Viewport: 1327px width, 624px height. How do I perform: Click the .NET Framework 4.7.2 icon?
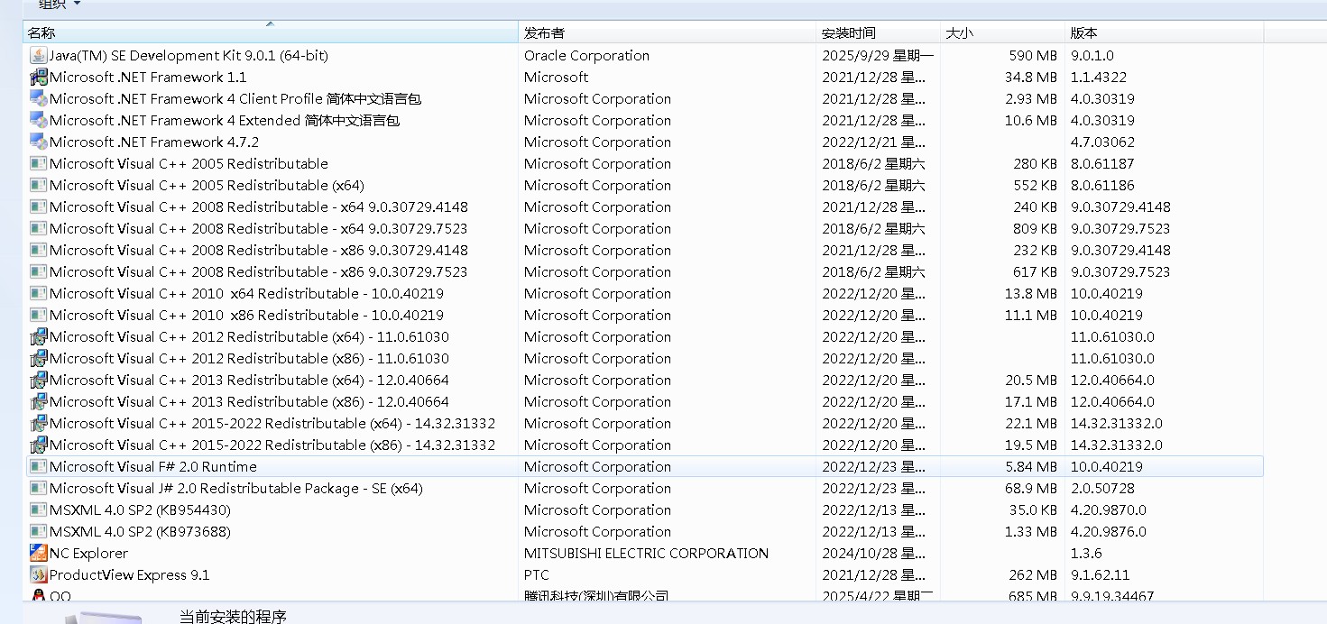click(38, 142)
